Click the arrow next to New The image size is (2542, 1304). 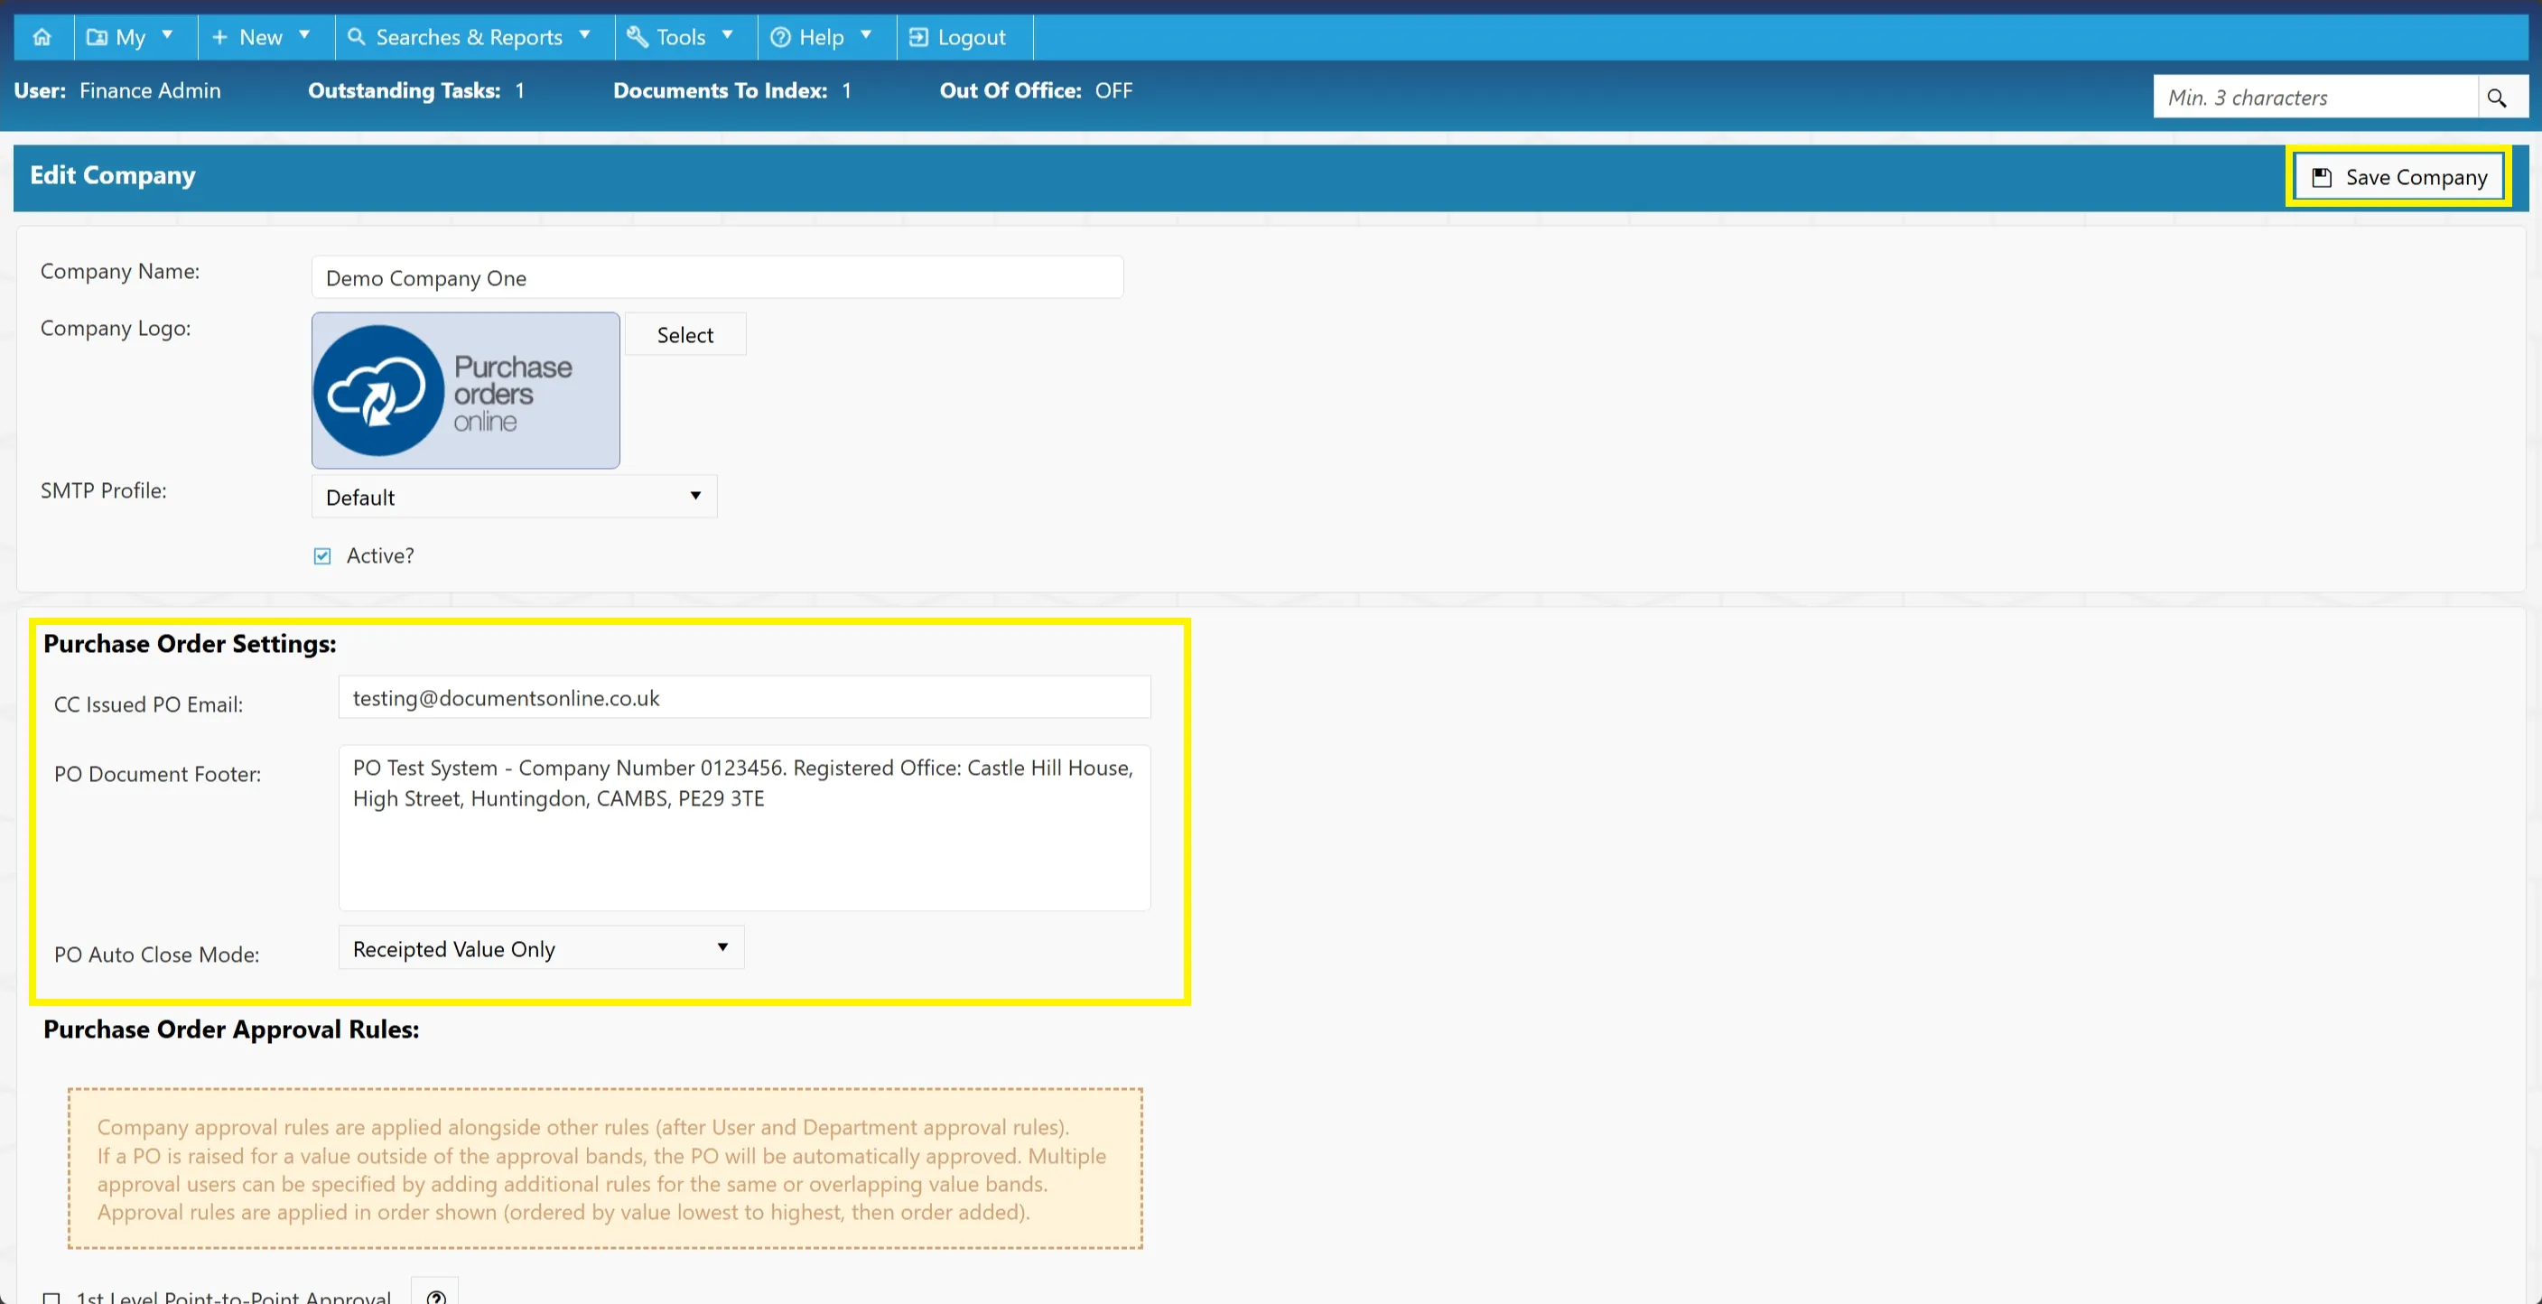tap(304, 34)
